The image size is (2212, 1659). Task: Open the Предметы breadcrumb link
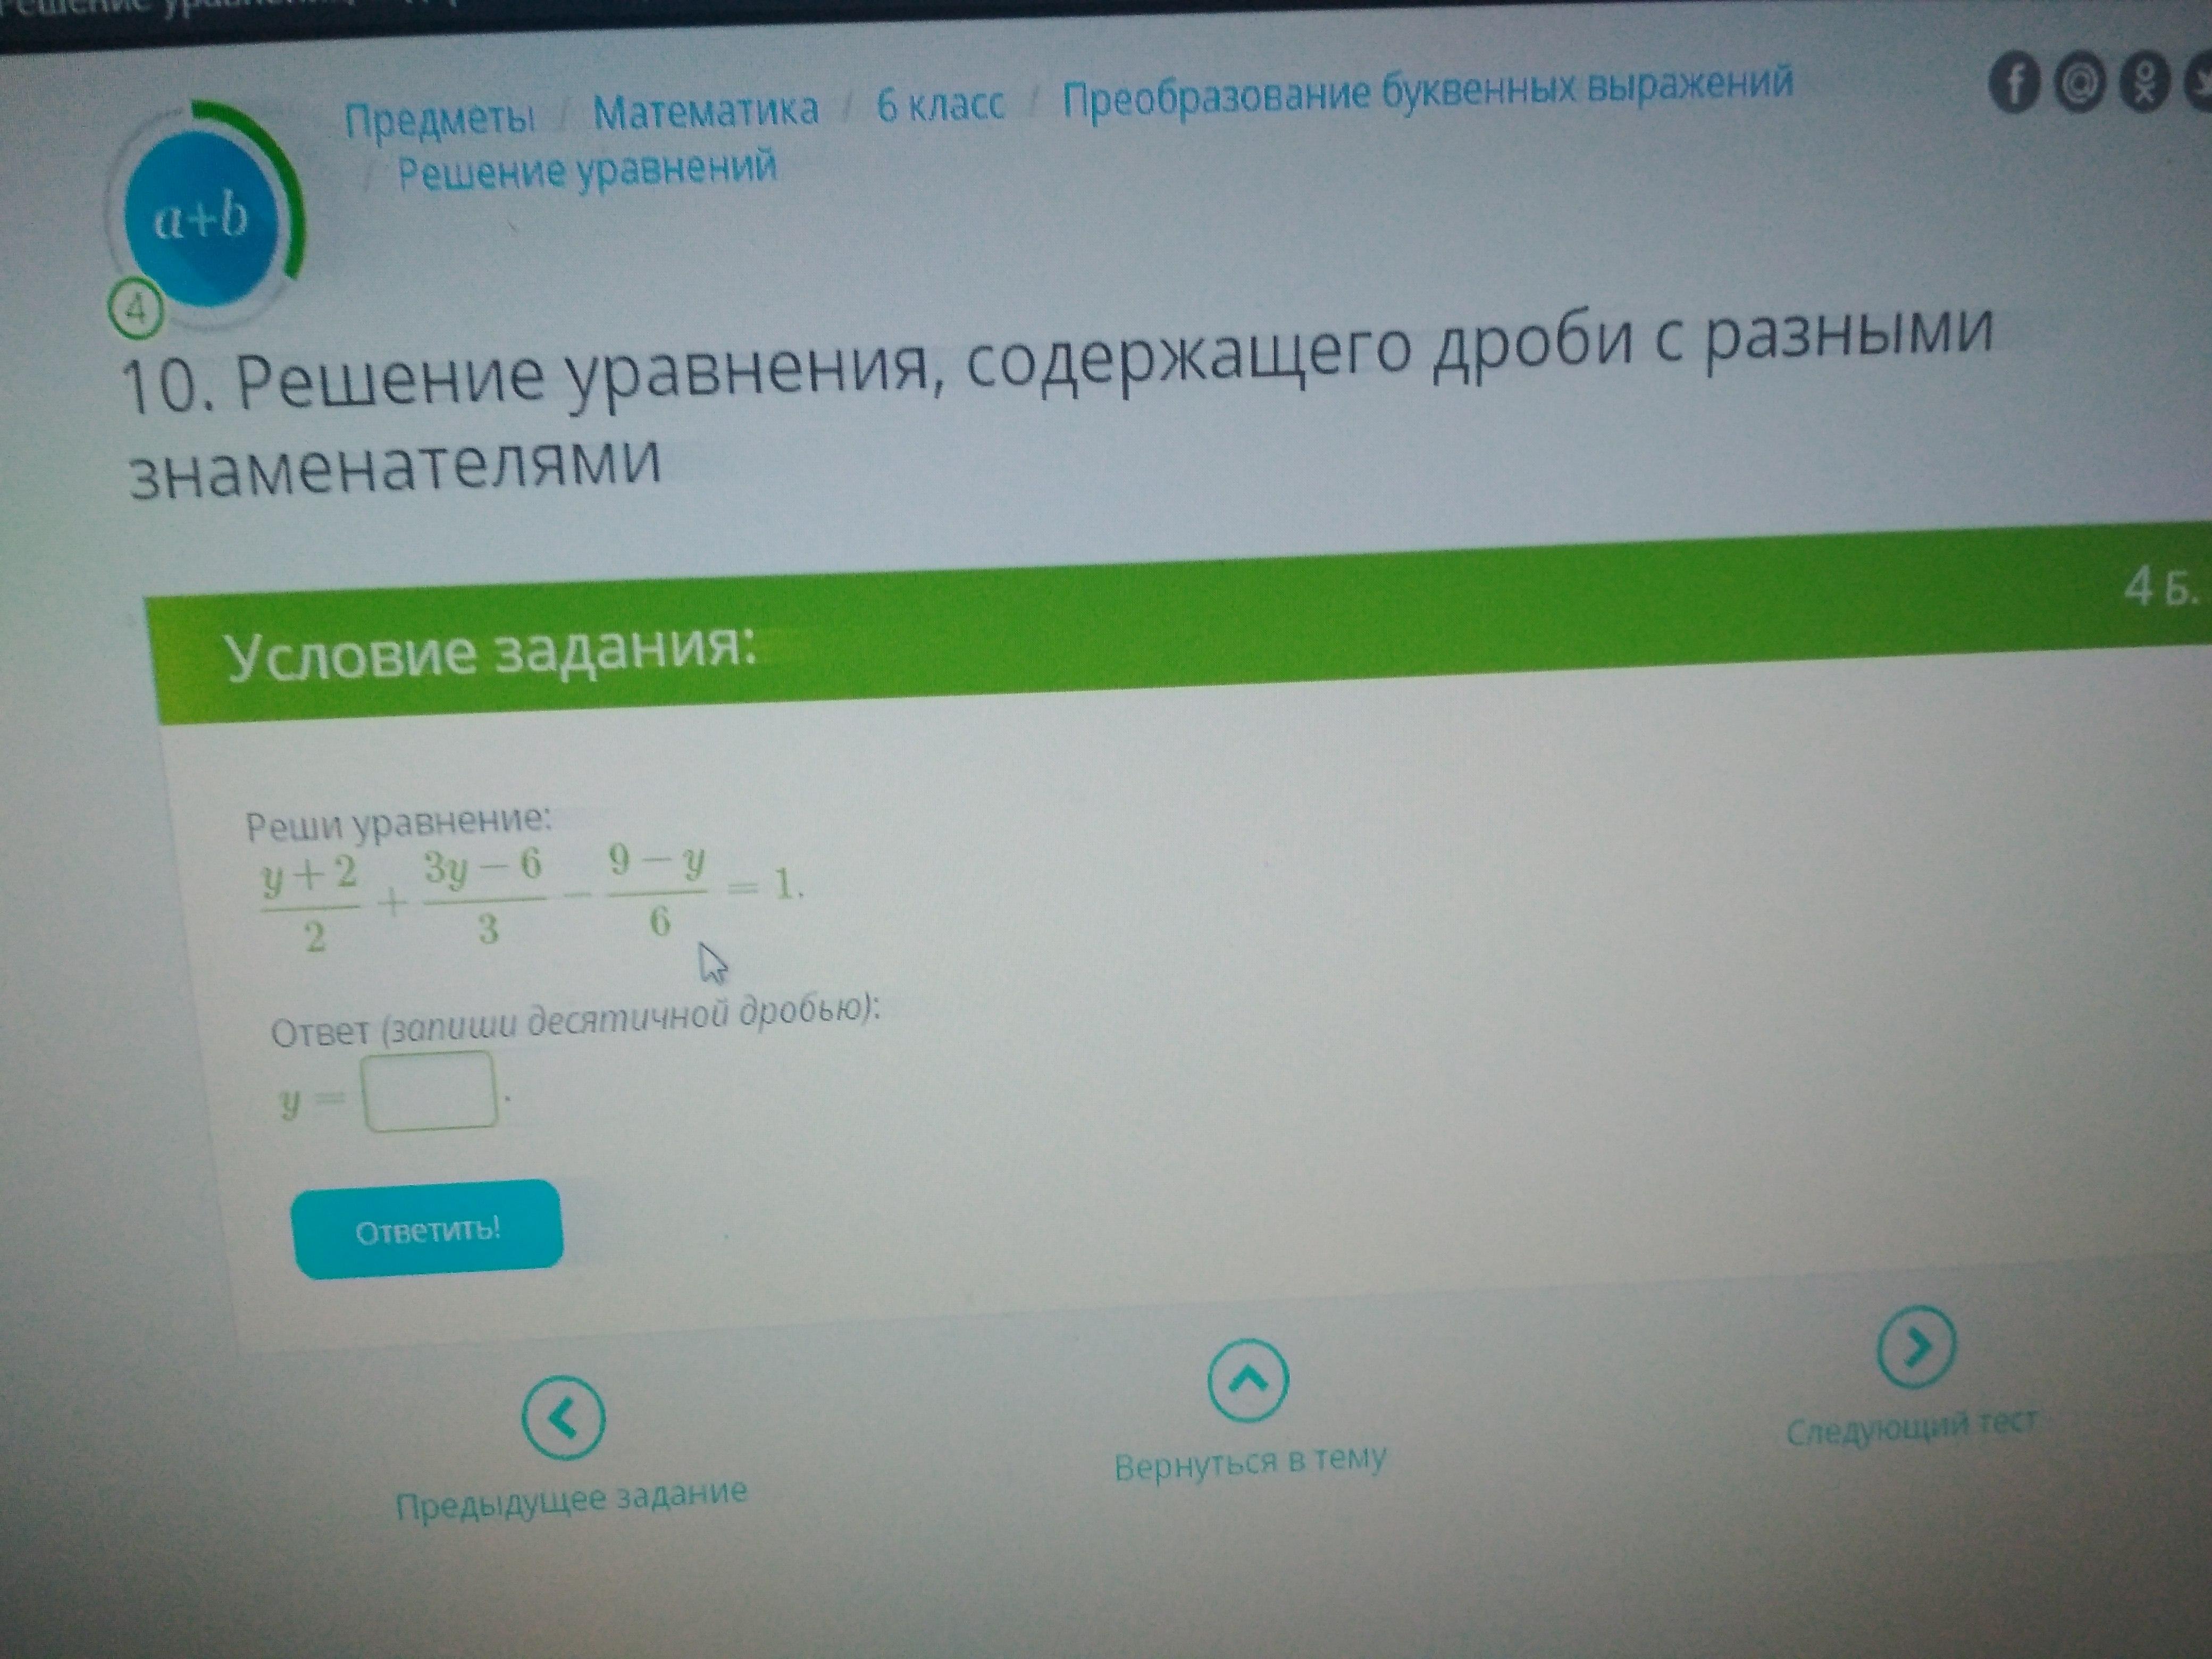click(440, 119)
